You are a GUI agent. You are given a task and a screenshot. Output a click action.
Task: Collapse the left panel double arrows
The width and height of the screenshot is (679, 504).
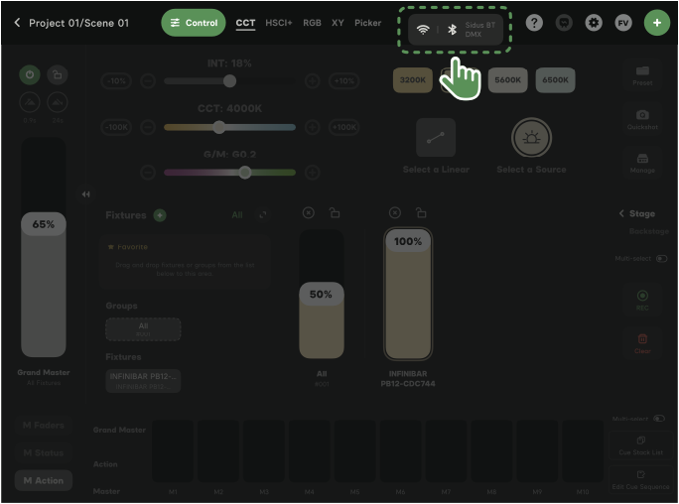tap(85, 194)
